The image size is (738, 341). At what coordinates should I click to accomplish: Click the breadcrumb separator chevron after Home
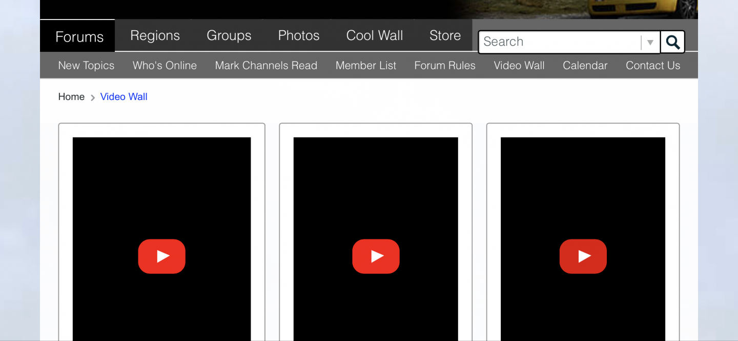pyautogui.click(x=93, y=97)
